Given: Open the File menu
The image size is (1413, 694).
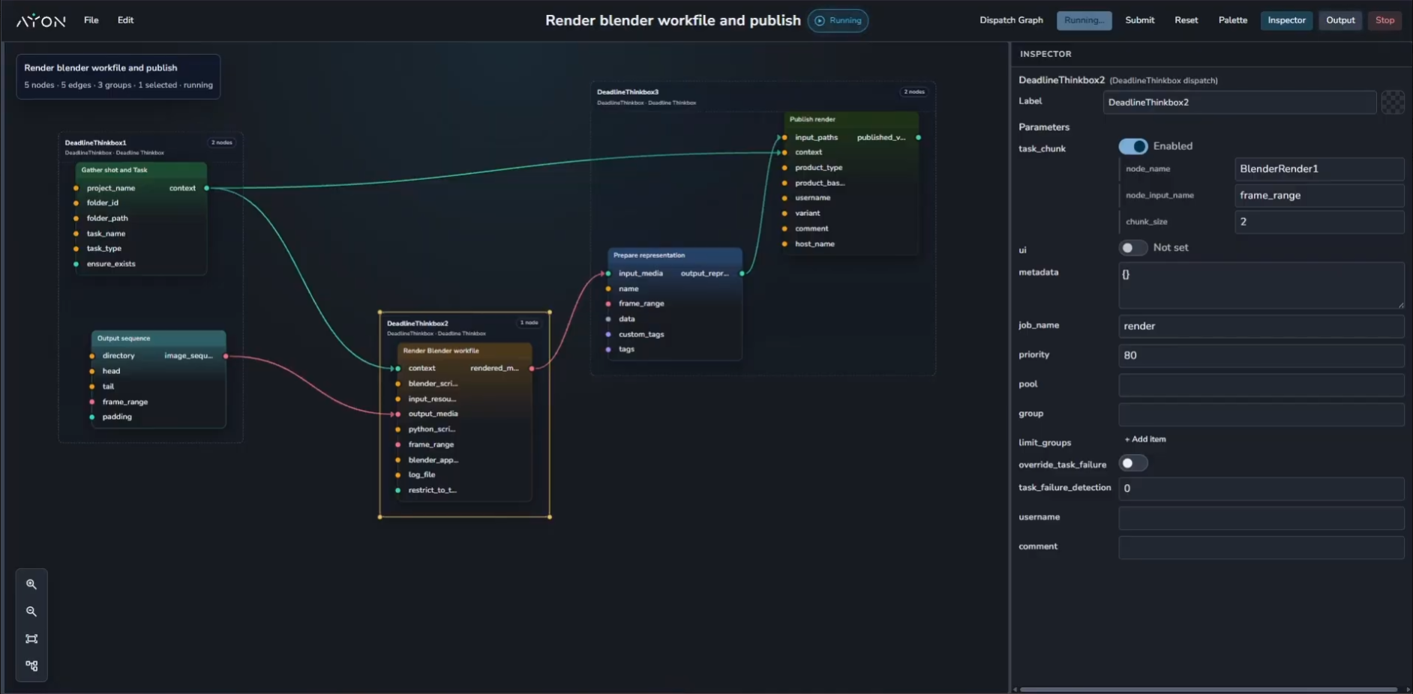Looking at the screenshot, I should tap(91, 20).
